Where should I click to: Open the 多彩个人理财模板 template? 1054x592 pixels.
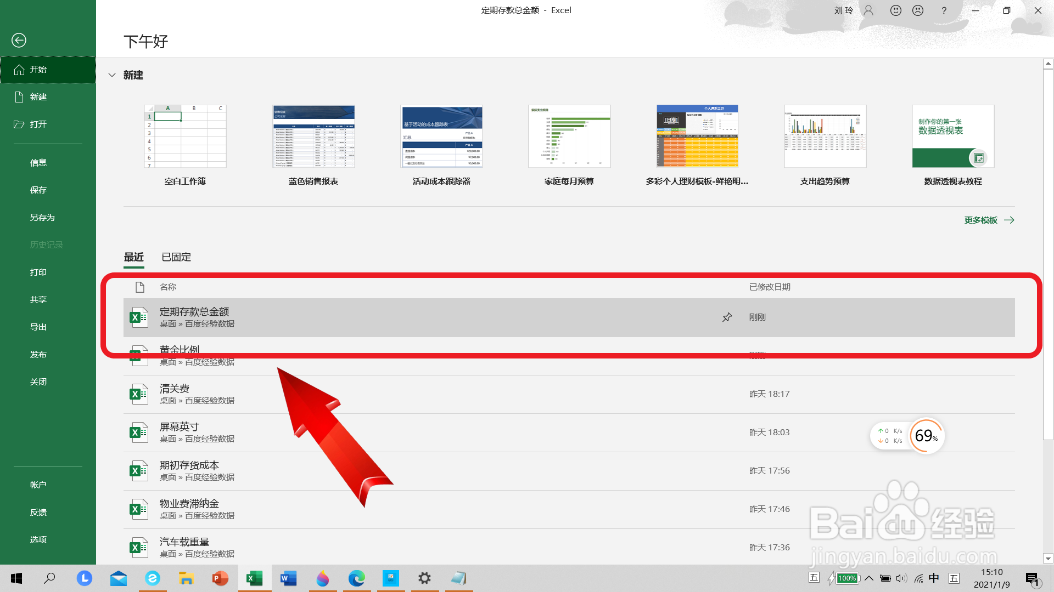point(697,136)
